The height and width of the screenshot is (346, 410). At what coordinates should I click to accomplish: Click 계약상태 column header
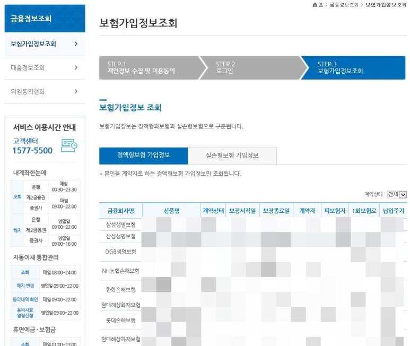[213, 211]
